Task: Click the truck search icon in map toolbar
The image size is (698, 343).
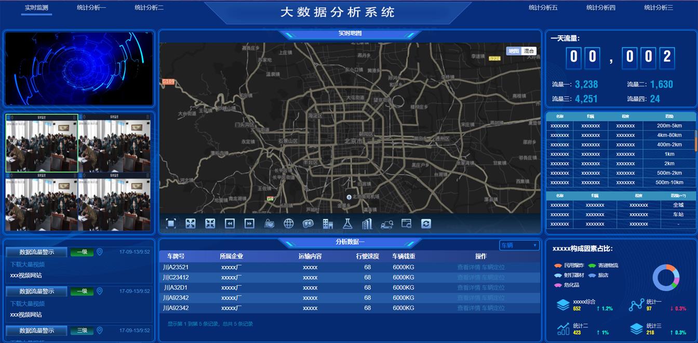Action: (387, 224)
